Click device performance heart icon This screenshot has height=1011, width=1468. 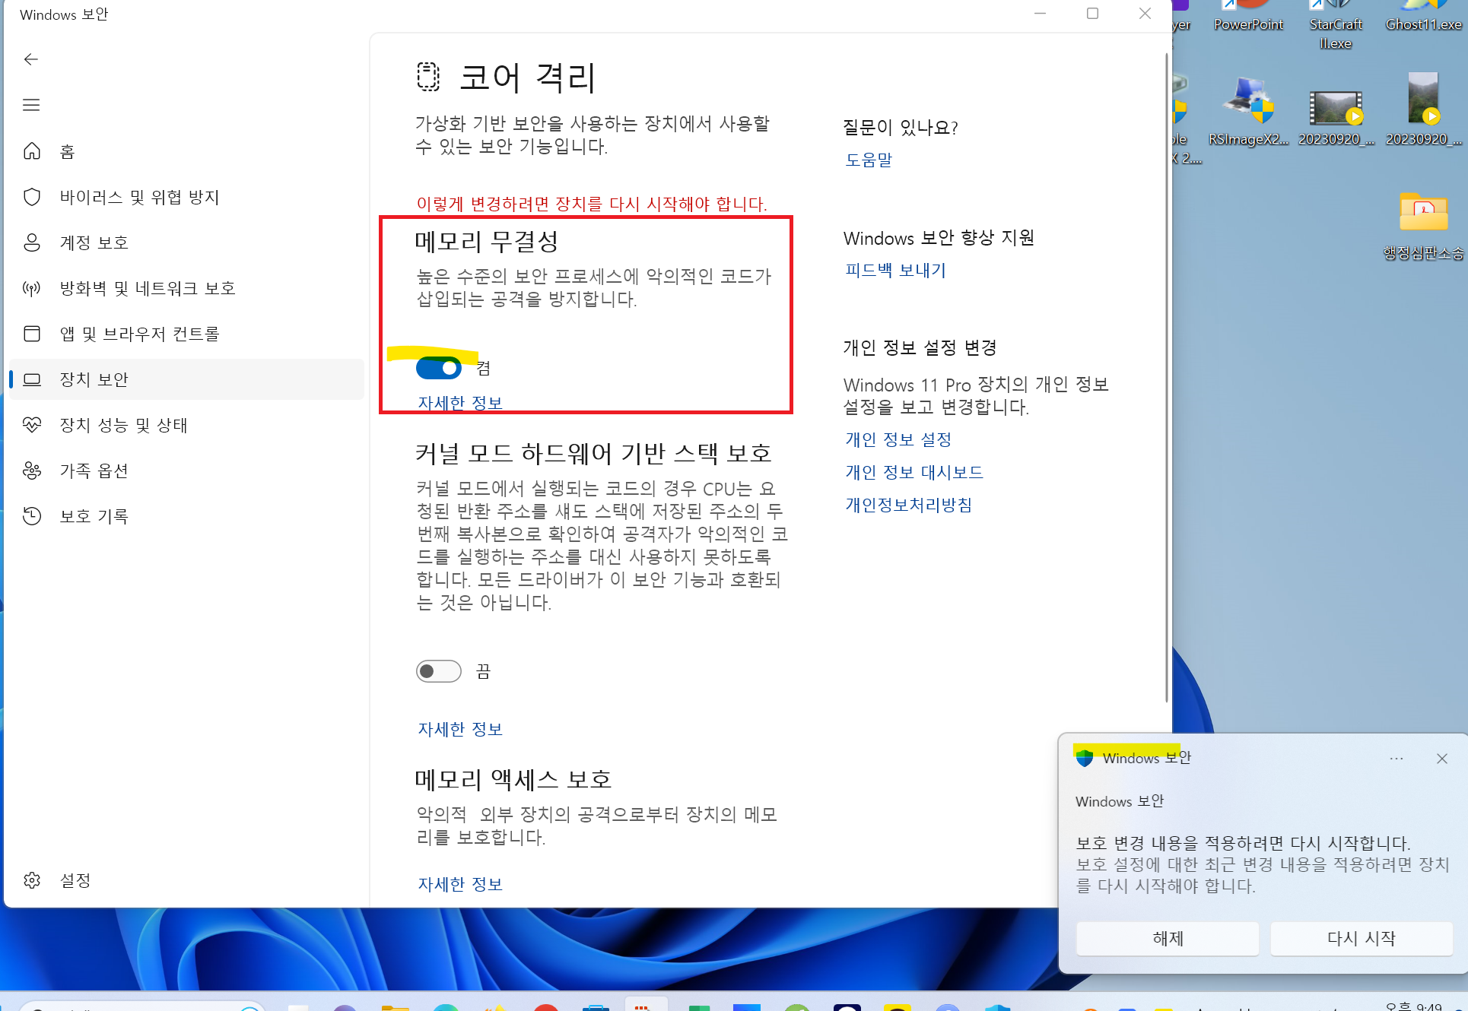click(x=32, y=425)
